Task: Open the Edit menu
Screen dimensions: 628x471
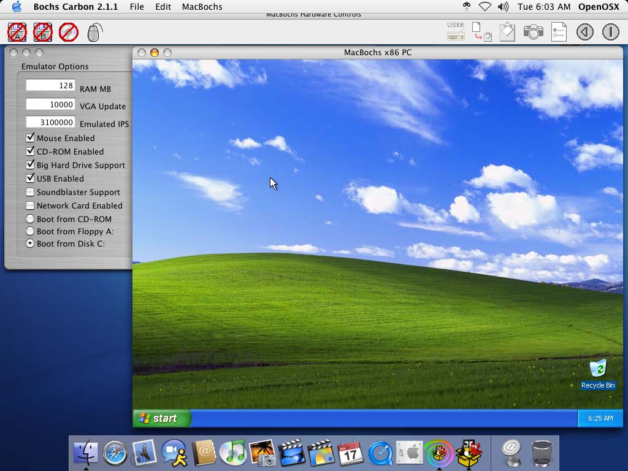Action: coord(163,7)
